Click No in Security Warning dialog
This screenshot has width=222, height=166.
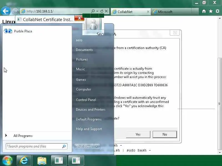[x=165, y=134]
